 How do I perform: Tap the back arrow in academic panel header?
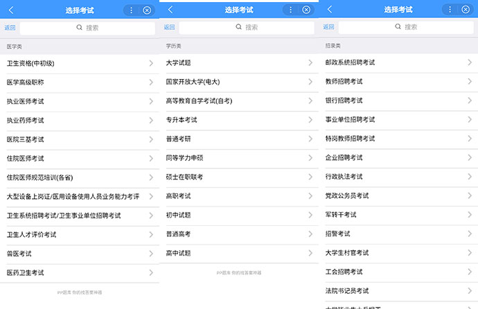(170, 10)
